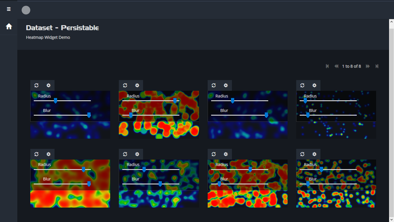The height and width of the screenshot is (222, 394).
Task: Click Blur slider handle of fourth top-row heatmap
Action: click(x=308, y=115)
